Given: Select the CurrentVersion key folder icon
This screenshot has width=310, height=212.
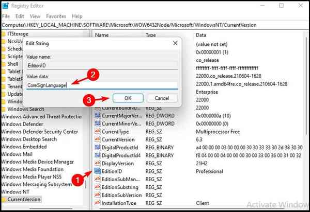Looking at the screenshot, I should pos(4,200).
